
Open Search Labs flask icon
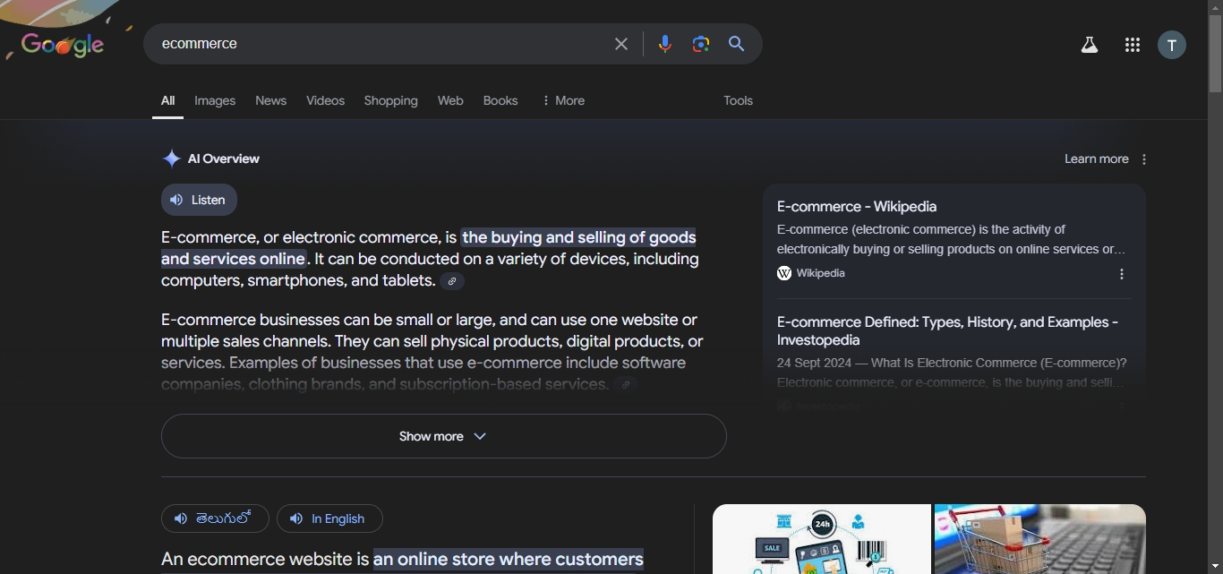click(x=1090, y=45)
